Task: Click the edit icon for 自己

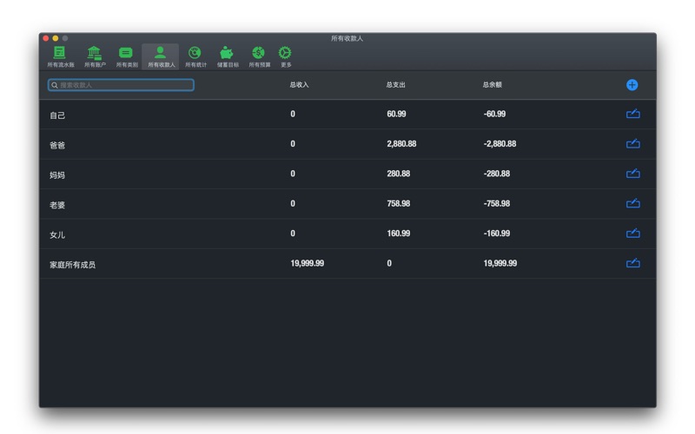Action: coord(632,115)
